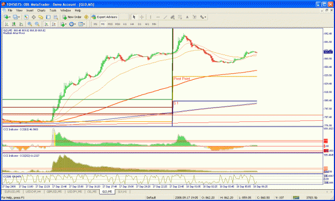This screenshot has width=335, height=201.
Task: Set the timeframe to D1
Action: click(x=139, y=24)
